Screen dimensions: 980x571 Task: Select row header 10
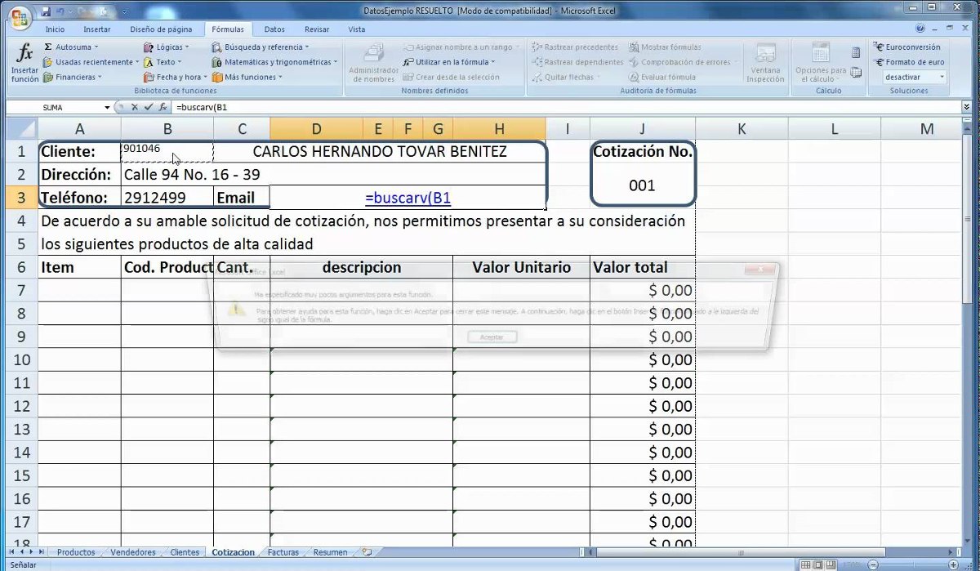click(22, 359)
